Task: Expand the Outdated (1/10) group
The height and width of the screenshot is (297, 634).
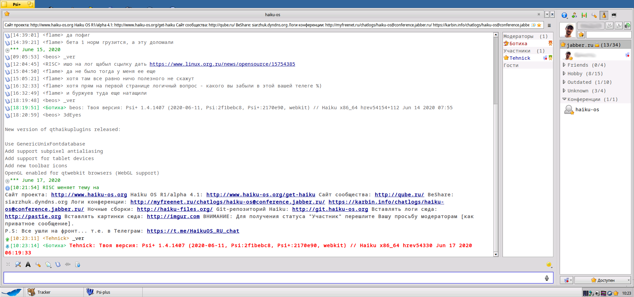Action: (x=595, y=82)
